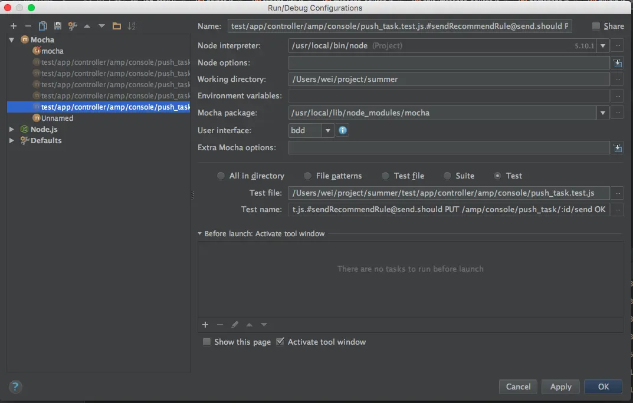Viewport: 633px width, 403px height.
Task: Select the Unnamed Mocha configuration
Action: (x=53, y=118)
